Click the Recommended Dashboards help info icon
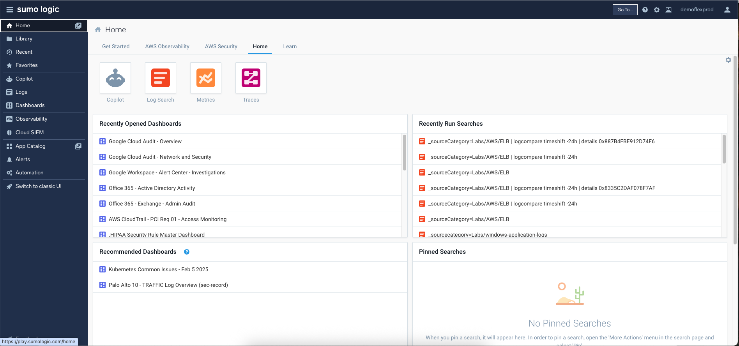This screenshot has height=346, width=739. pos(187,252)
